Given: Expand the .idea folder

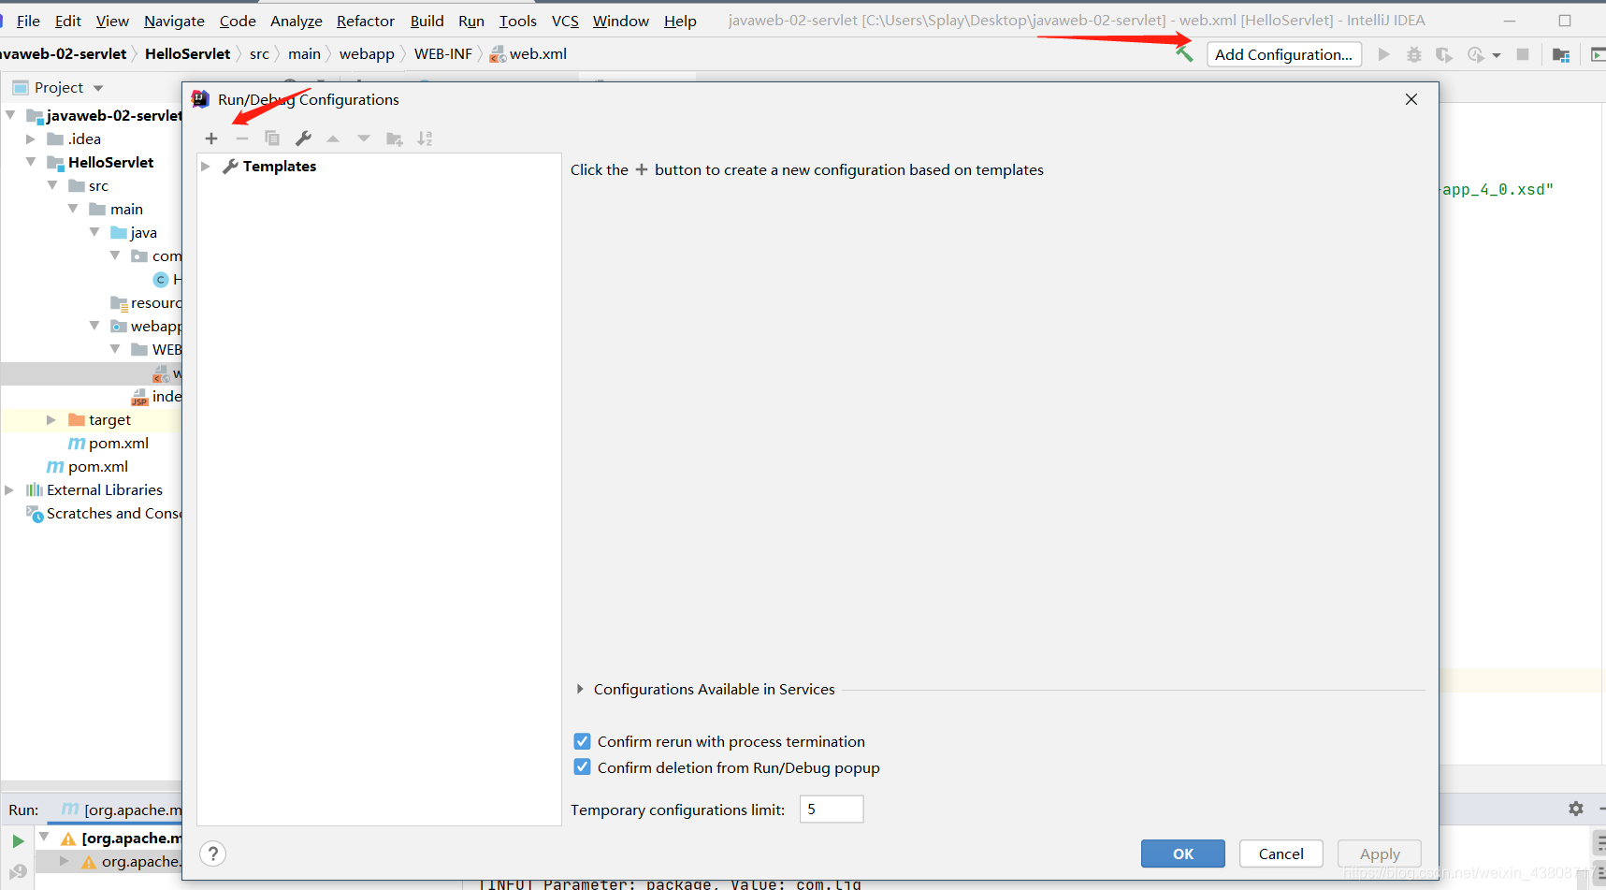Looking at the screenshot, I should point(31,139).
